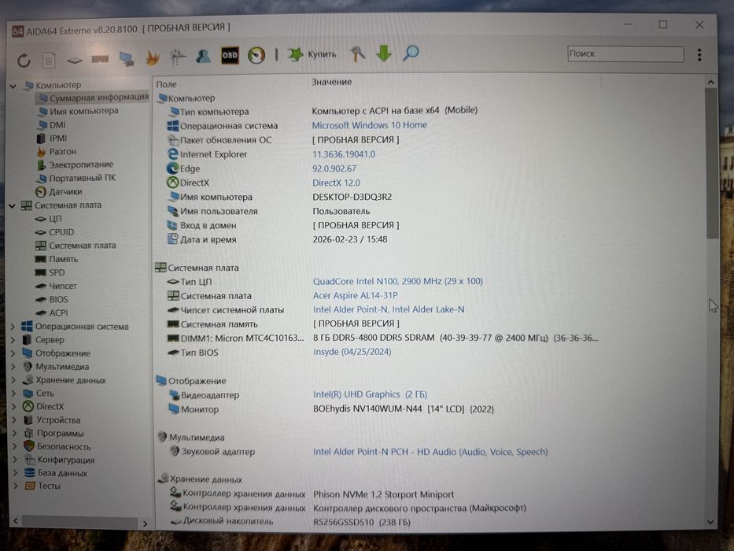Open the Insyde BIOS date link
The image size is (734, 551).
352,352
